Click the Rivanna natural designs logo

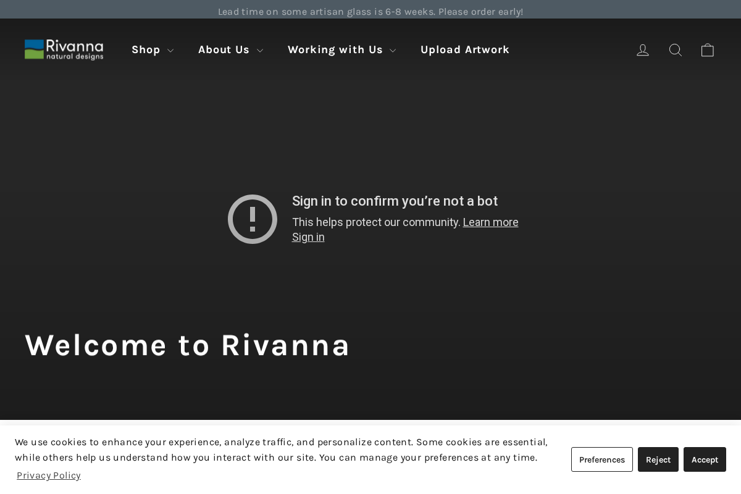pos(64,49)
